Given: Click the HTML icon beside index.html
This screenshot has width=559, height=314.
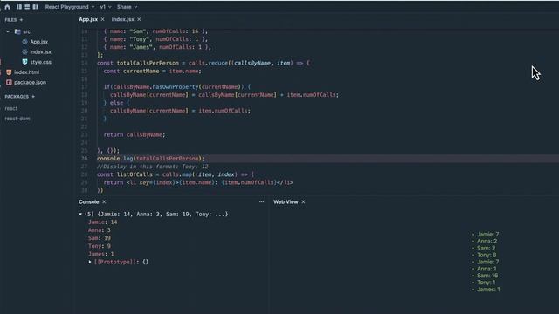Looking at the screenshot, I should 9,72.
